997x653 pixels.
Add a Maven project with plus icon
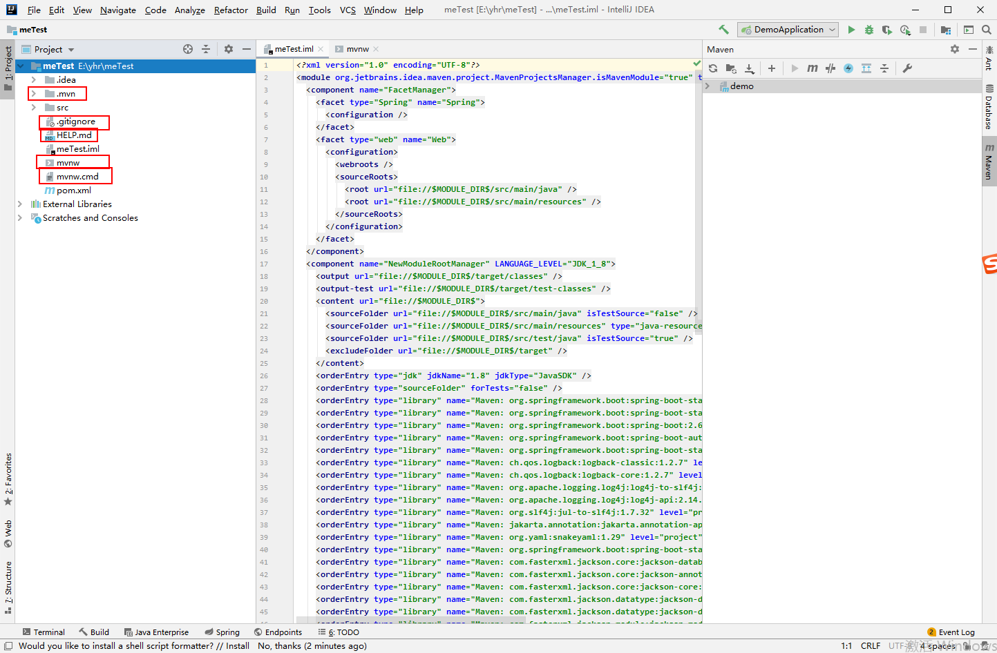(x=772, y=68)
